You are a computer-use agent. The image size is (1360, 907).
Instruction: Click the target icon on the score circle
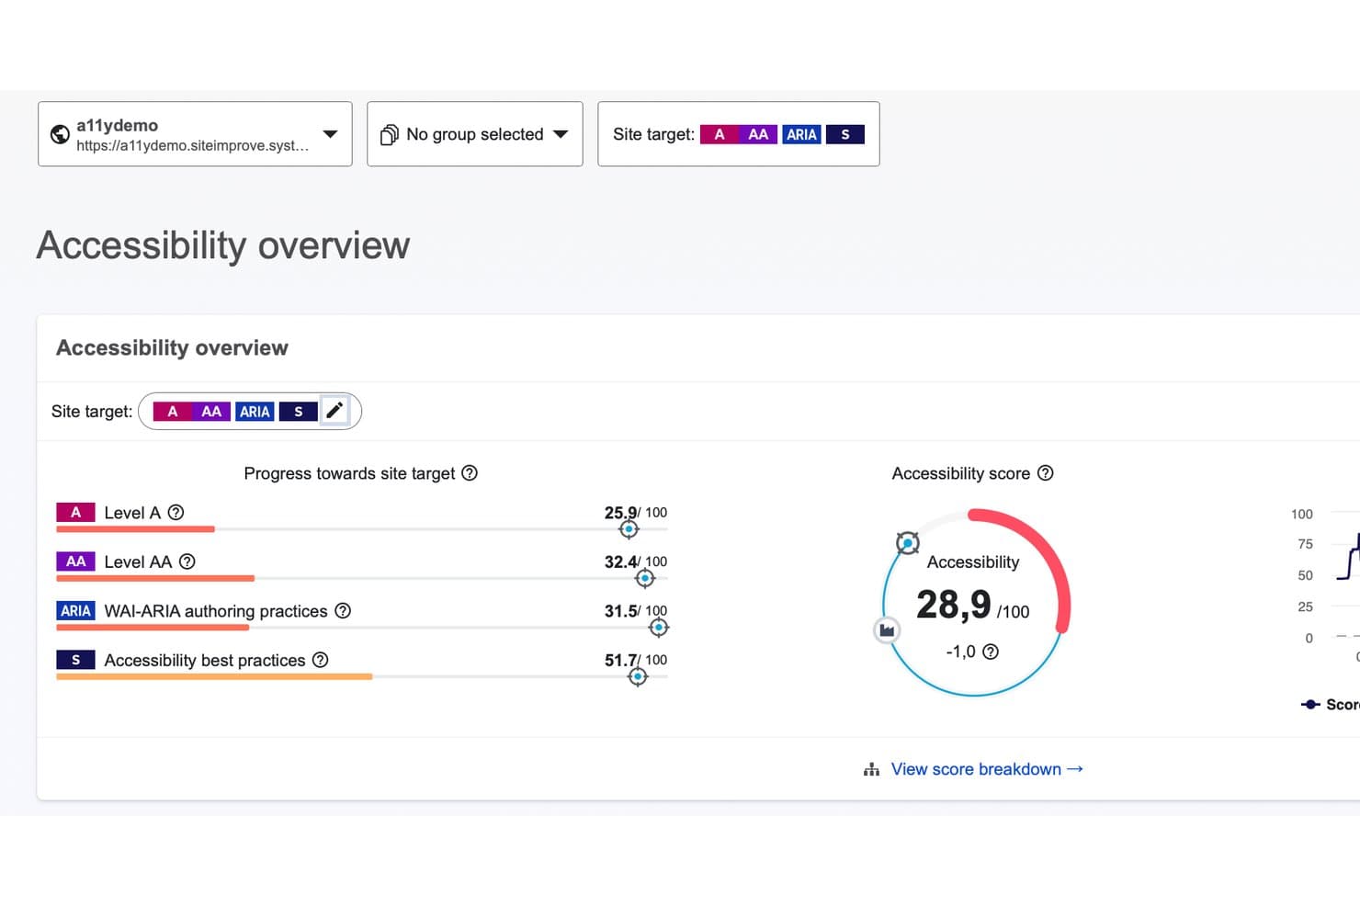(x=908, y=543)
